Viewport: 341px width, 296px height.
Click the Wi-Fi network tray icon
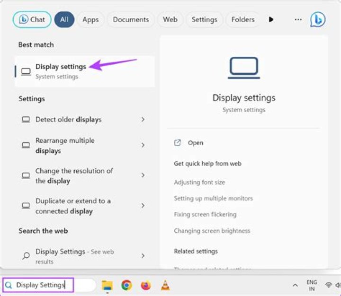pyautogui.click(x=328, y=285)
